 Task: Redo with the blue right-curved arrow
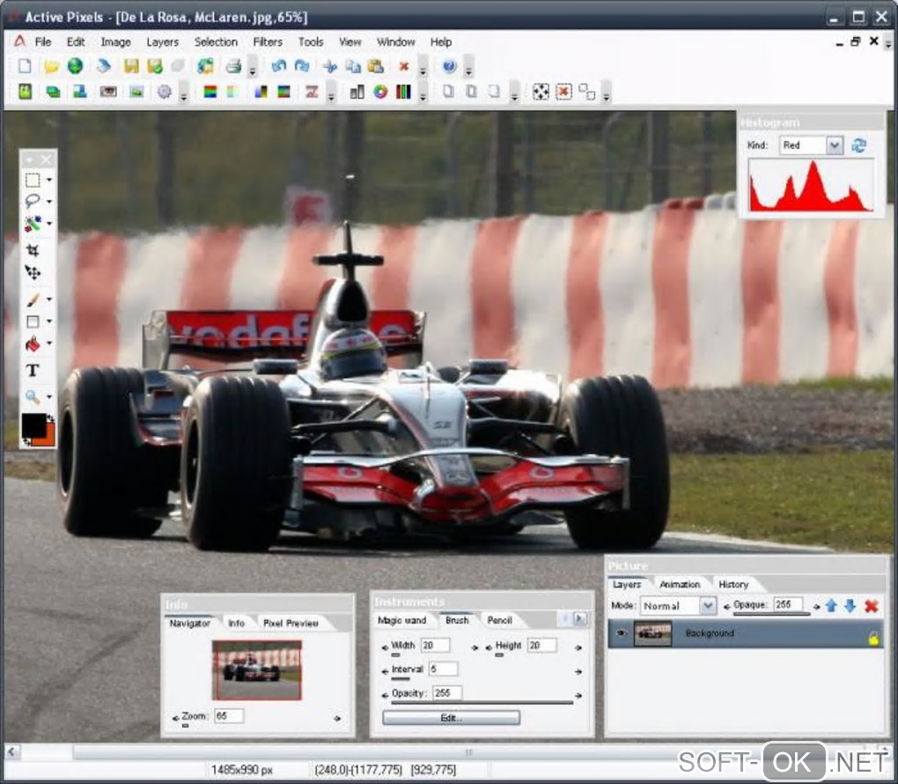tap(302, 66)
